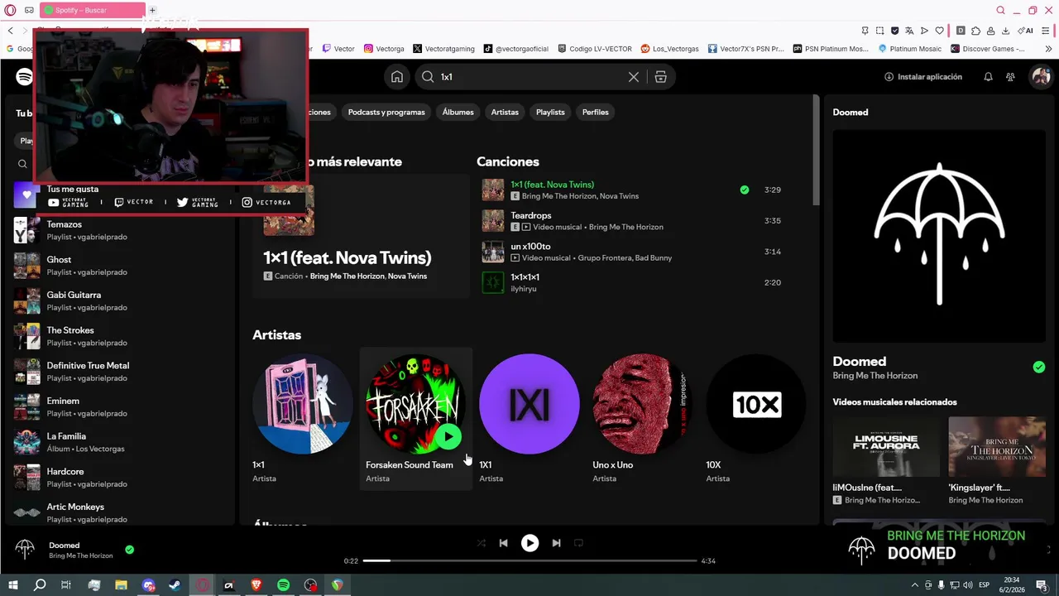Open Bring Me The Horizon link under Teardrops
The image size is (1059, 596).
tap(625, 227)
